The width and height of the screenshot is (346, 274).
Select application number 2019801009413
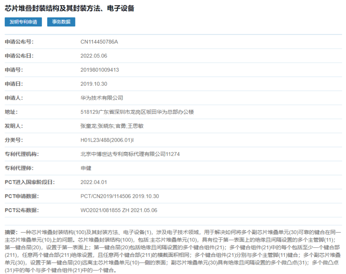(100, 70)
